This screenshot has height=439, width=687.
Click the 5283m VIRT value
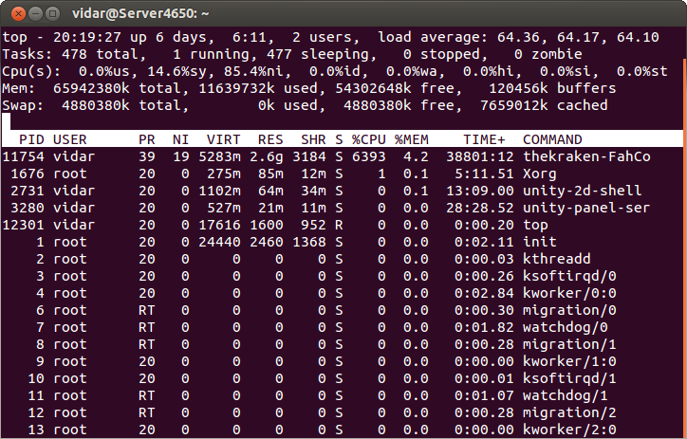(x=219, y=156)
